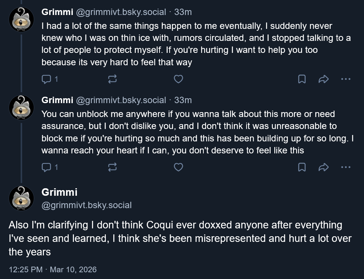Click the @grimmivt.bsky.social handle on first post
Image resolution: width=364 pixels, height=279 pixels.
(x=121, y=12)
